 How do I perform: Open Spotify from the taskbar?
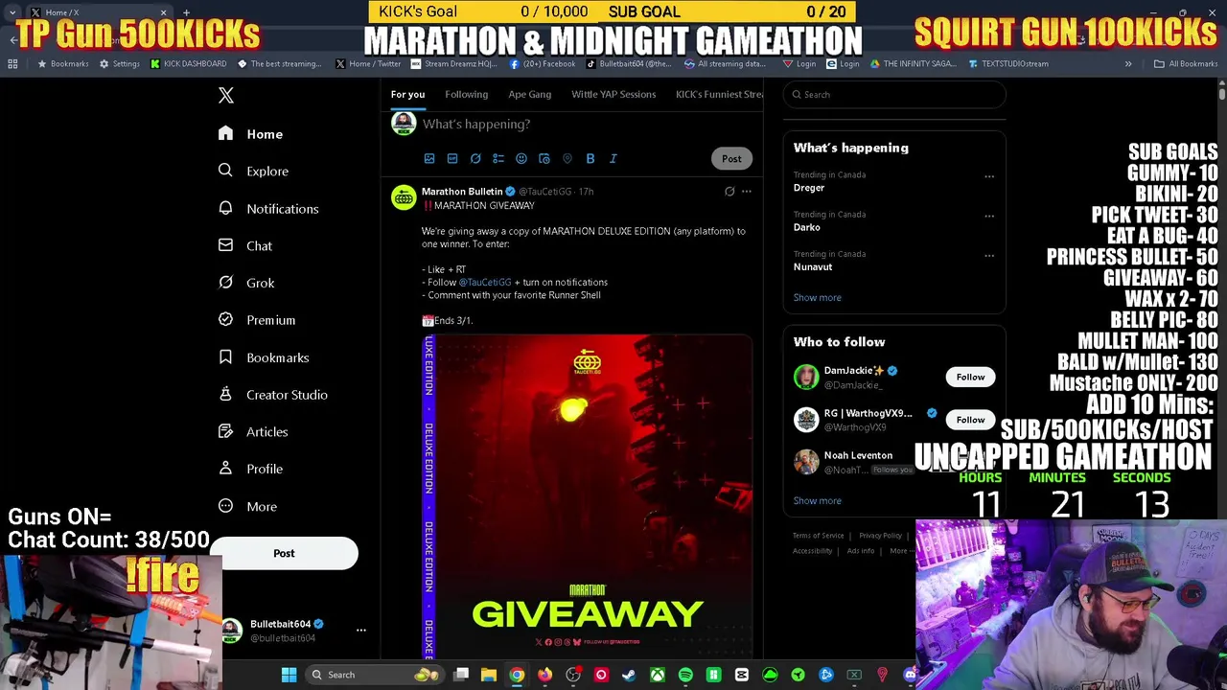coord(685,675)
